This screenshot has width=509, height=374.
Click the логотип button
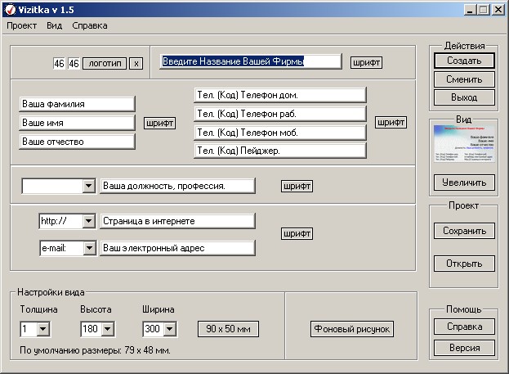(105, 63)
